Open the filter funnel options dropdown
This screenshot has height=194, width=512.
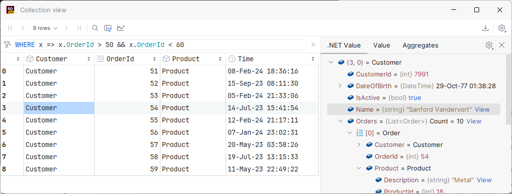(x=7, y=45)
